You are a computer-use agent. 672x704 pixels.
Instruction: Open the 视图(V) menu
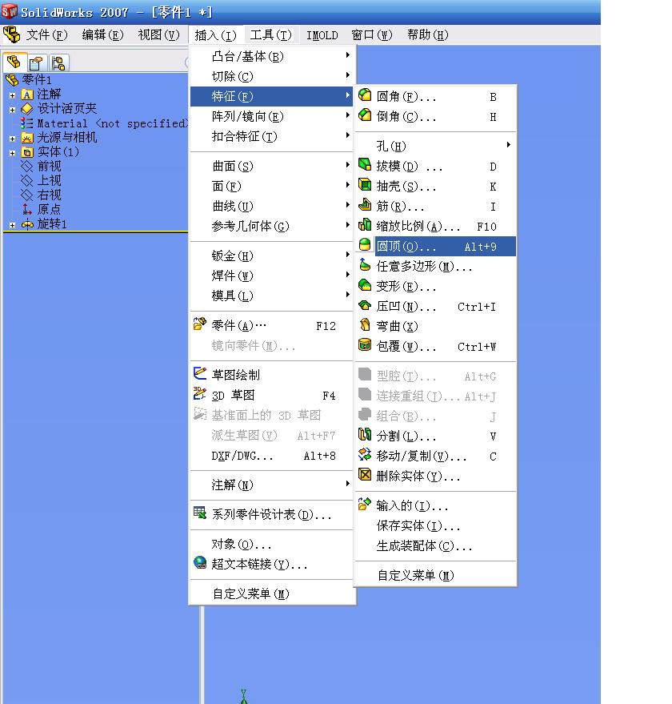click(158, 34)
